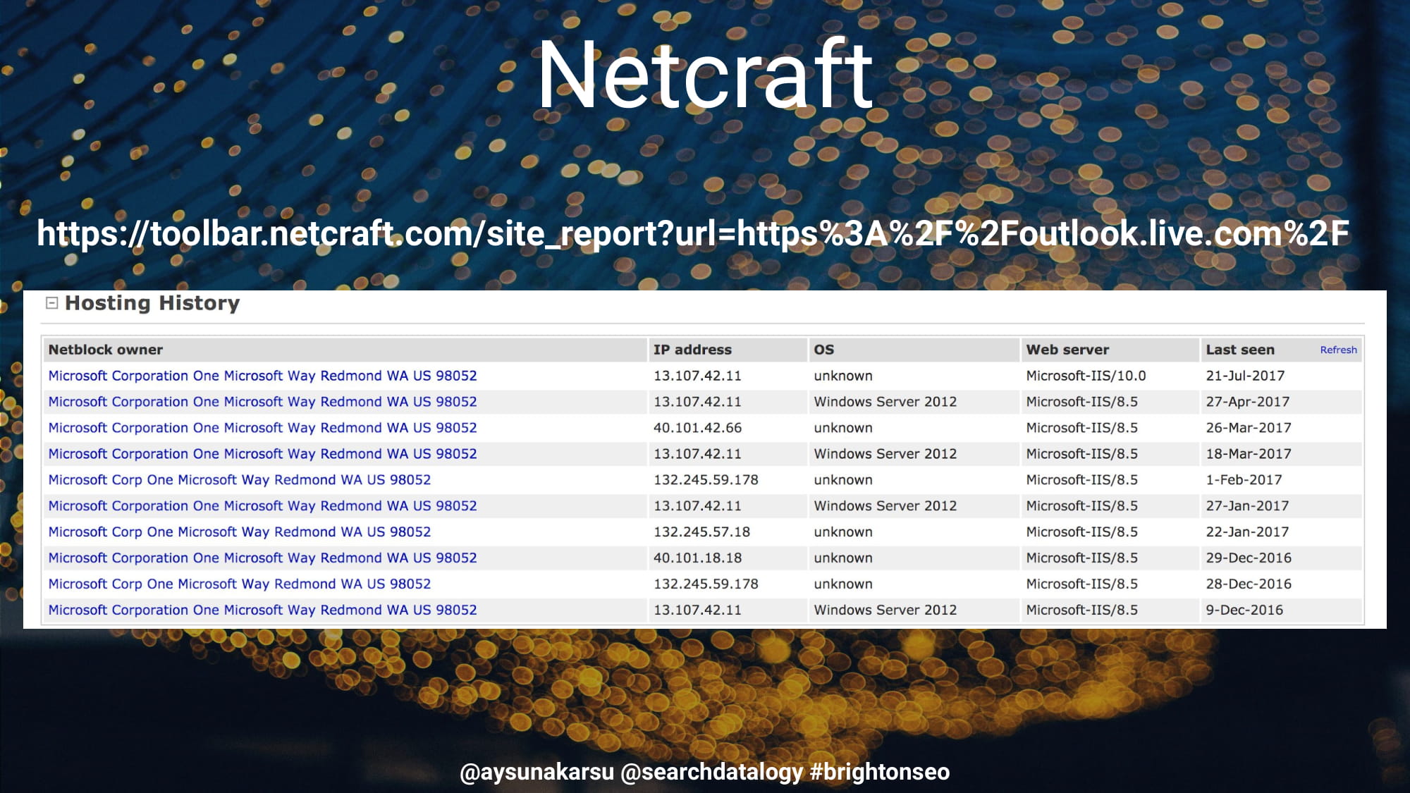Select Microsoft-IIS/8.5 in 18-Mar-2017 row
The width and height of the screenshot is (1410, 793).
tap(1081, 454)
